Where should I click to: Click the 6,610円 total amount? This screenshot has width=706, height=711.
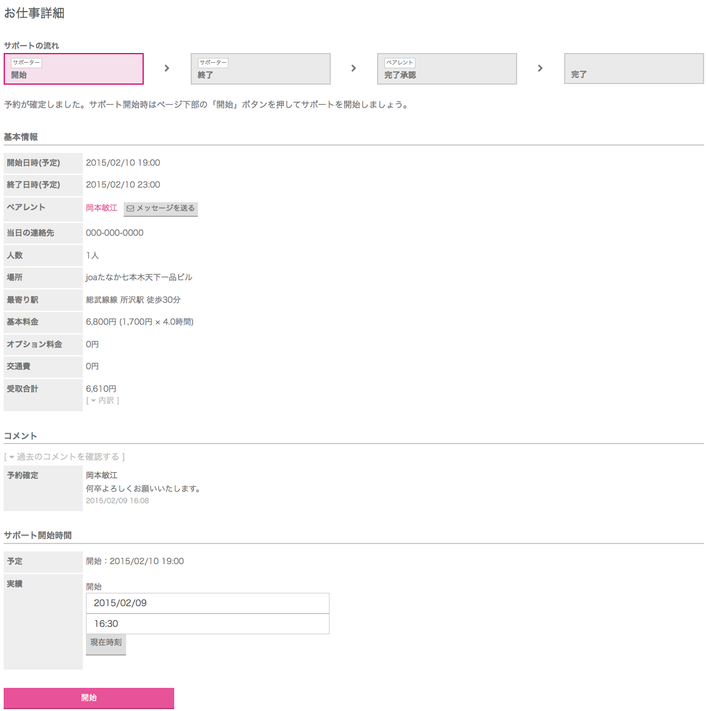101,389
